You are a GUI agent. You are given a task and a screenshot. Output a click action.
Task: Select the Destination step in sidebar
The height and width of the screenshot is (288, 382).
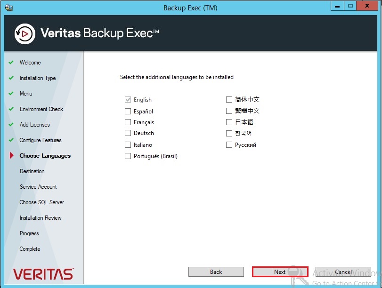tap(32, 171)
